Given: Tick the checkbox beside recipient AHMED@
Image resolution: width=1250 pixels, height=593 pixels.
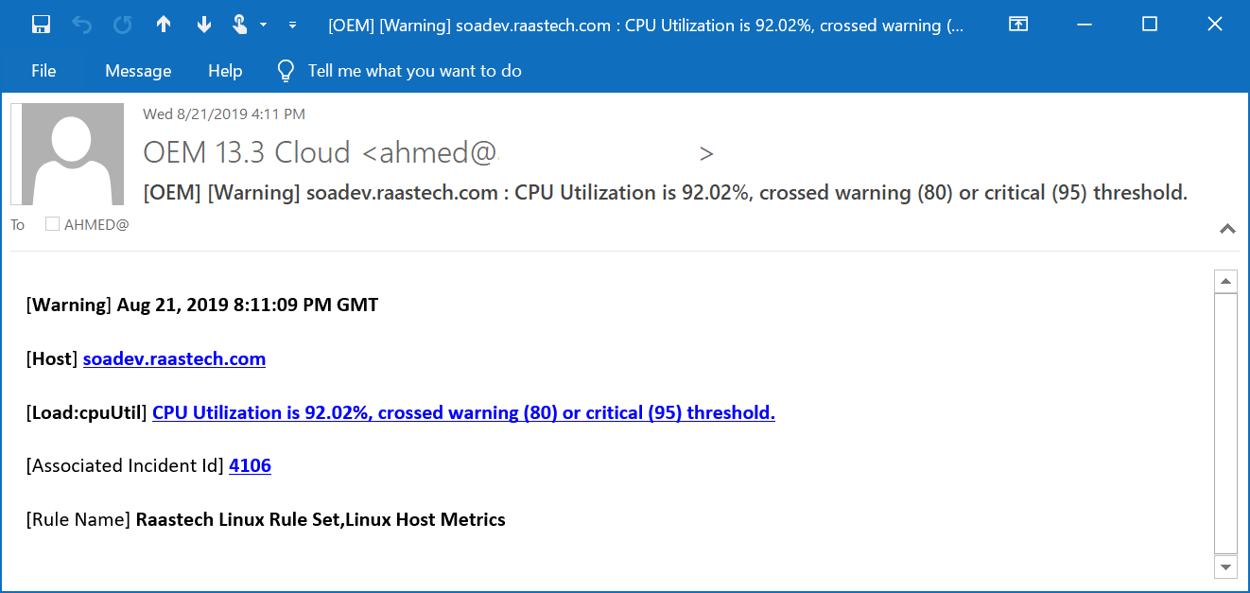Looking at the screenshot, I should [52, 224].
